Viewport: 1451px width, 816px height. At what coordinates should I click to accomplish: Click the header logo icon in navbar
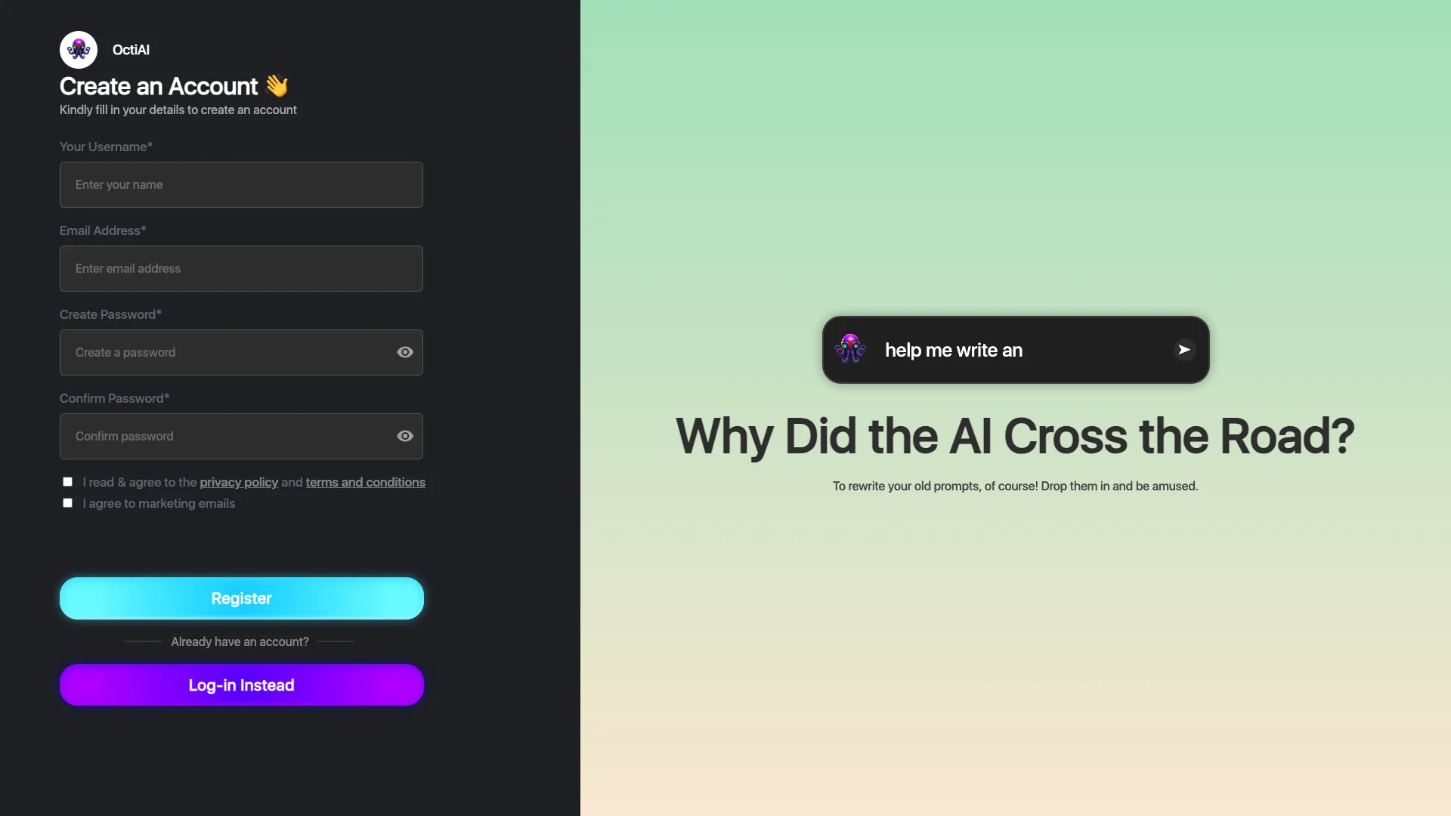click(x=79, y=49)
